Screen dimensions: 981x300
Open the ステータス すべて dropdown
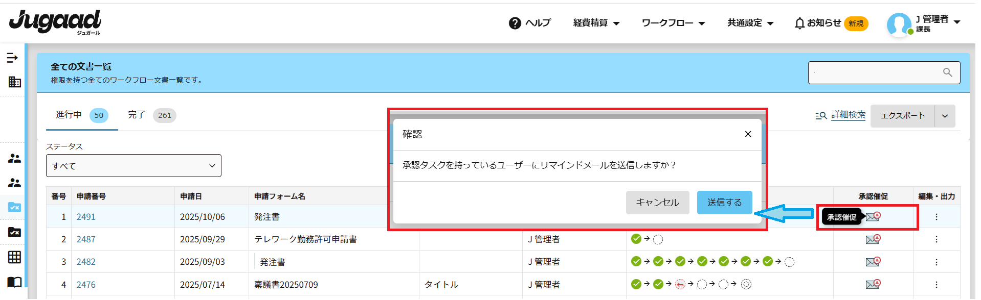tap(133, 166)
